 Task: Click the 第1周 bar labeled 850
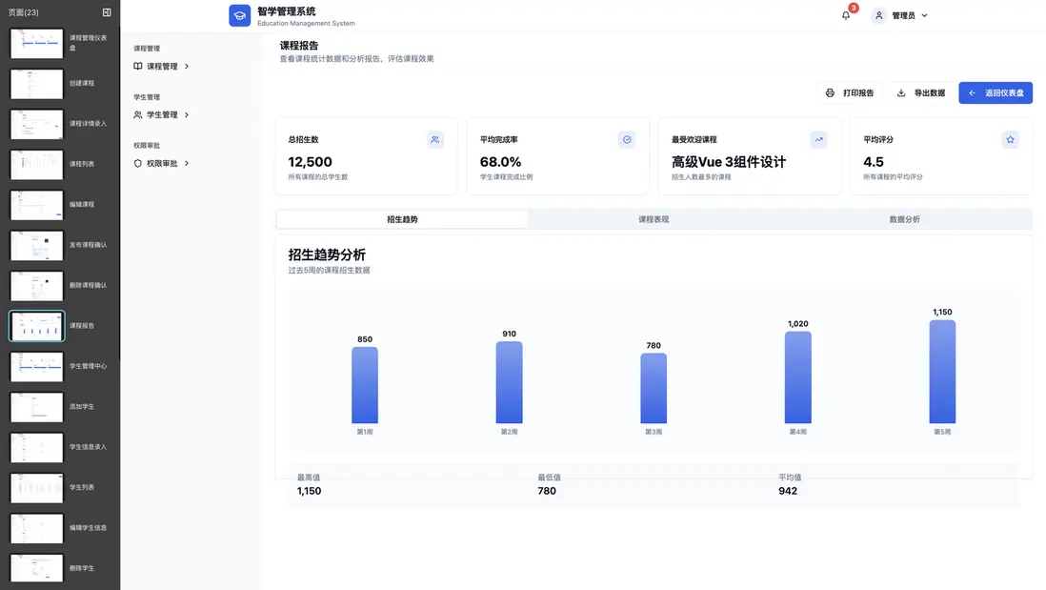click(365, 385)
